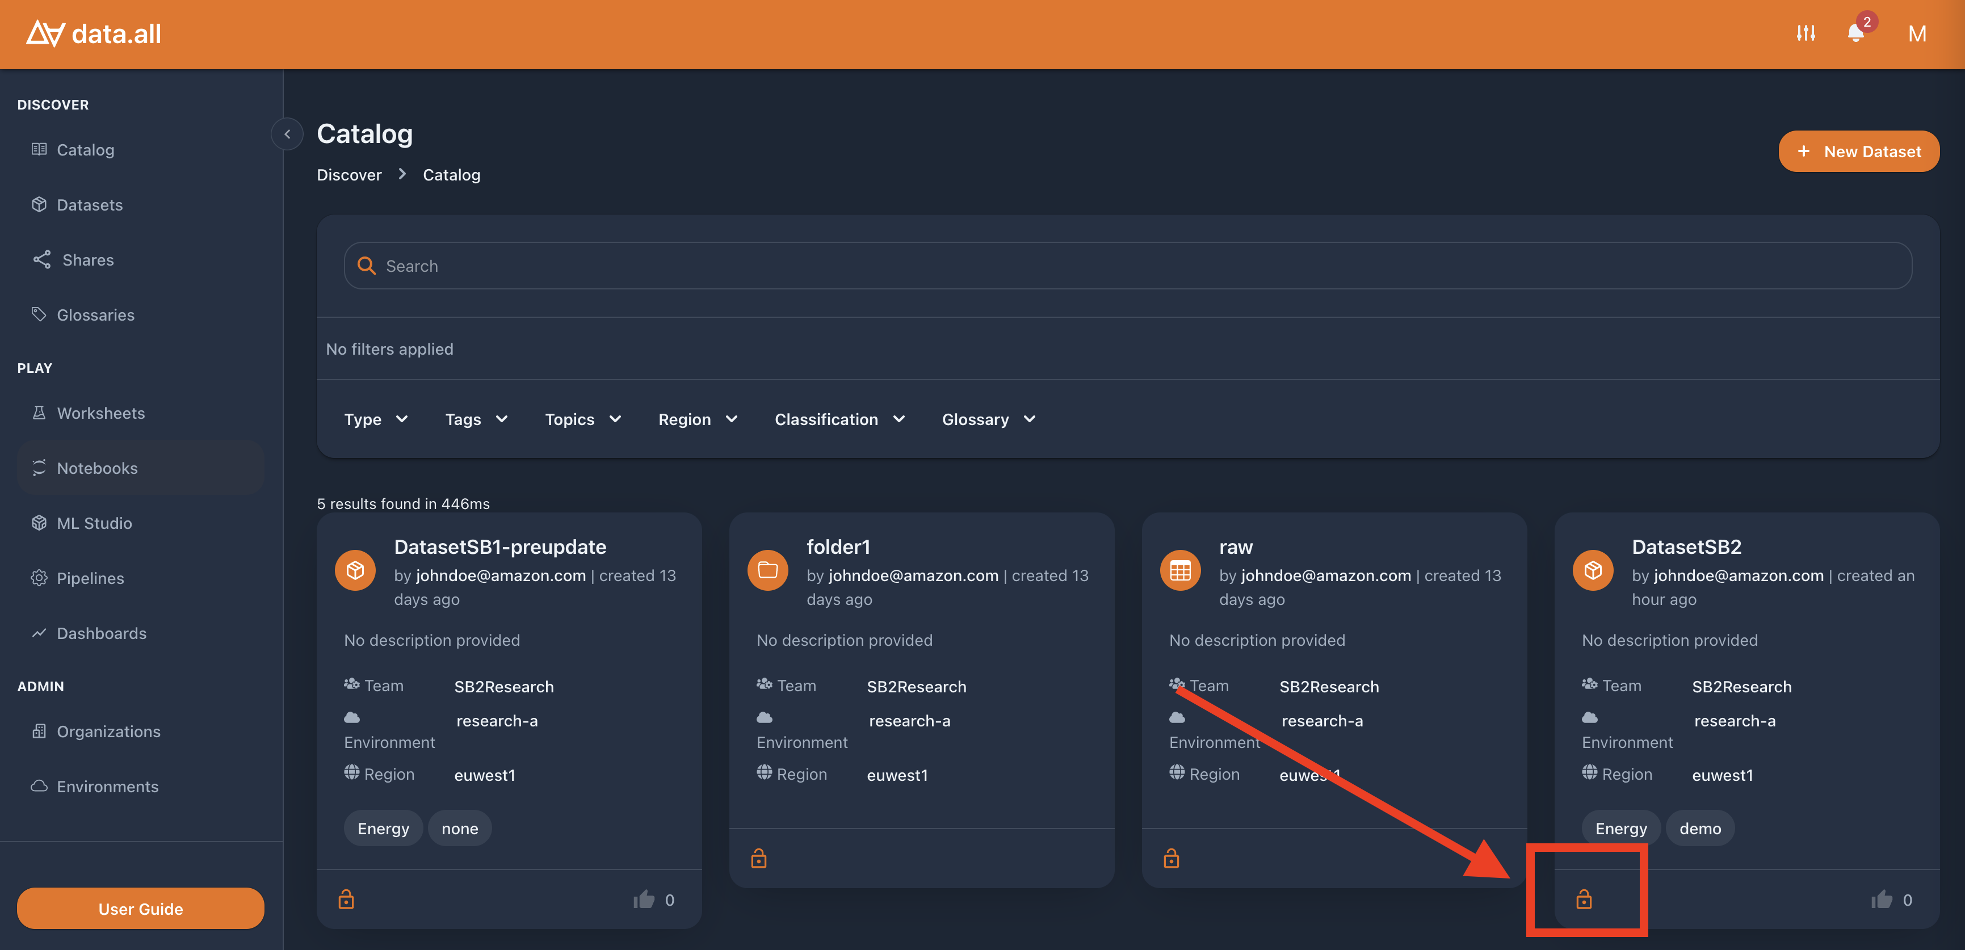Image resolution: width=1965 pixels, height=950 pixels.
Task: Open Worksheets in the sidebar
Action: (141, 413)
